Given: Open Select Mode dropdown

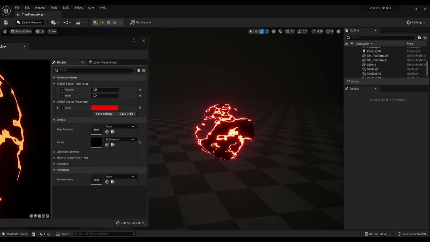Looking at the screenshot, I should [29, 23].
